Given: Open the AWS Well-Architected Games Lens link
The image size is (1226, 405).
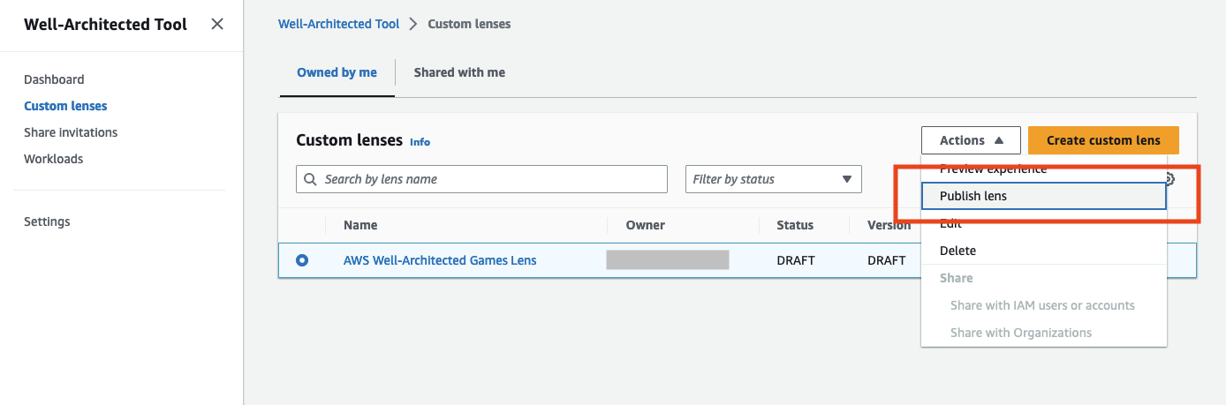Looking at the screenshot, I should [x=440, y=260].
